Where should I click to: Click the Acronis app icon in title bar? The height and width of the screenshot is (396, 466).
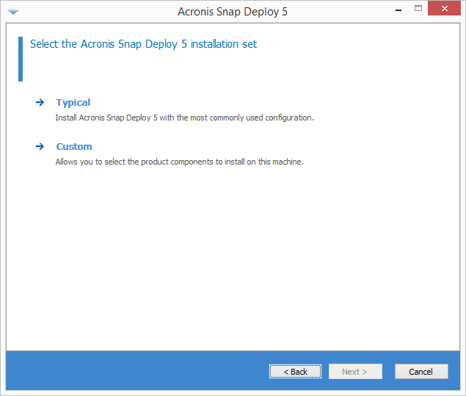pyautogui.click(x=13, y=12)
